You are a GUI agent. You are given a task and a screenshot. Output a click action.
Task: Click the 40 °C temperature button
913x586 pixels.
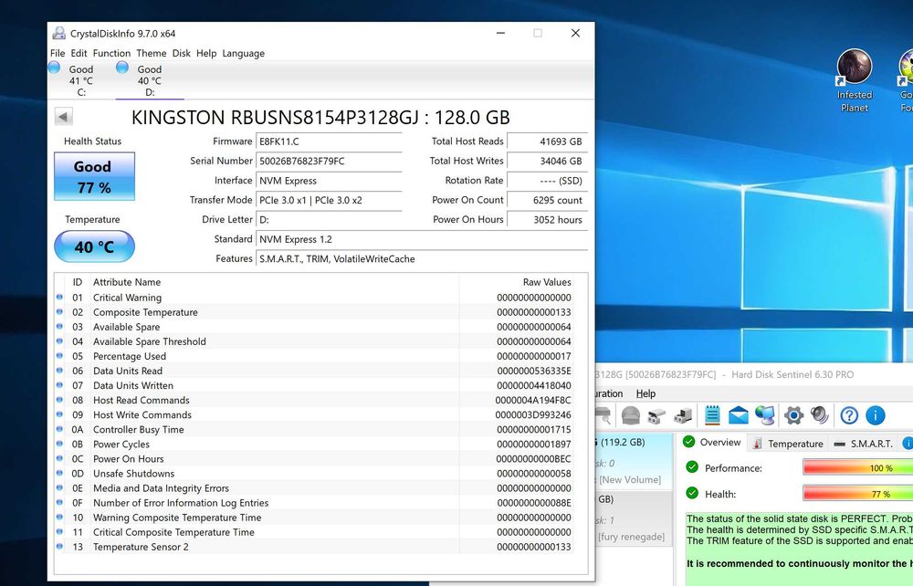pos(94,246)
